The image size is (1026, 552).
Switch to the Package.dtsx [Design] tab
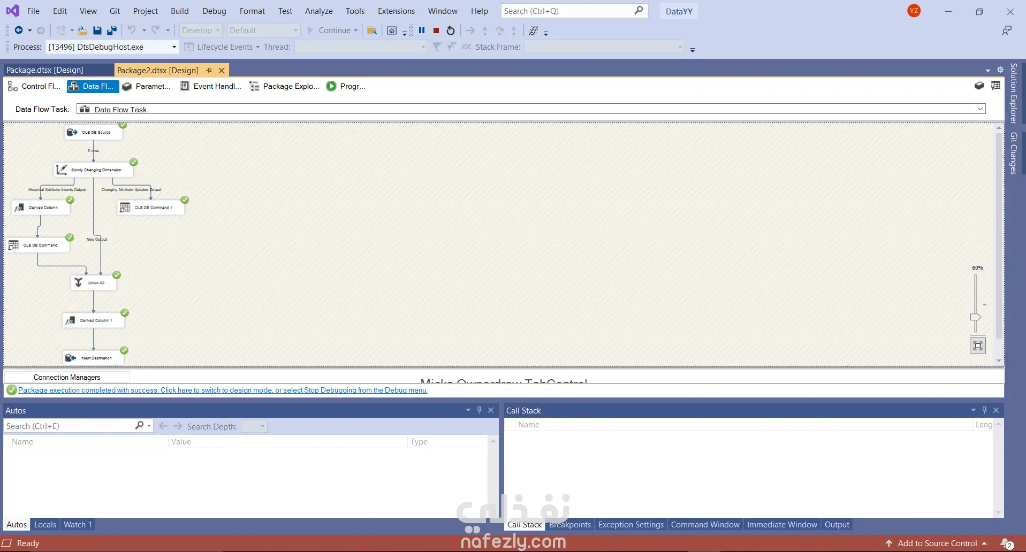45,70
